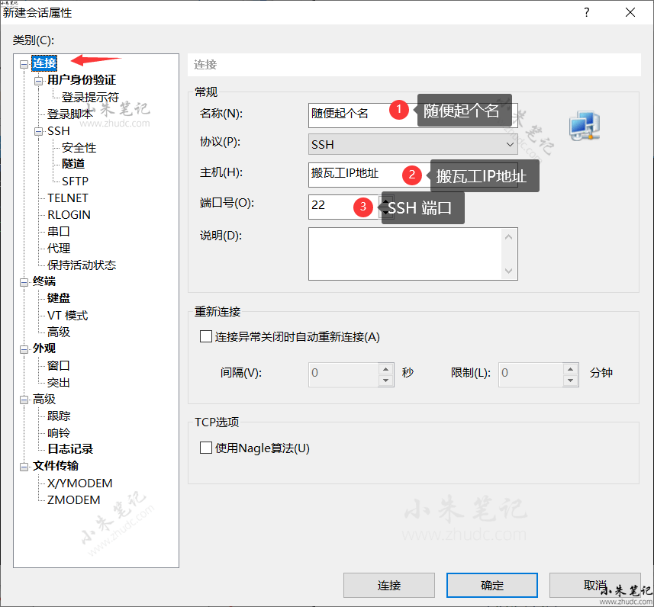Collapse the 用户身份验证 tree node

click(x=39, y=80)
